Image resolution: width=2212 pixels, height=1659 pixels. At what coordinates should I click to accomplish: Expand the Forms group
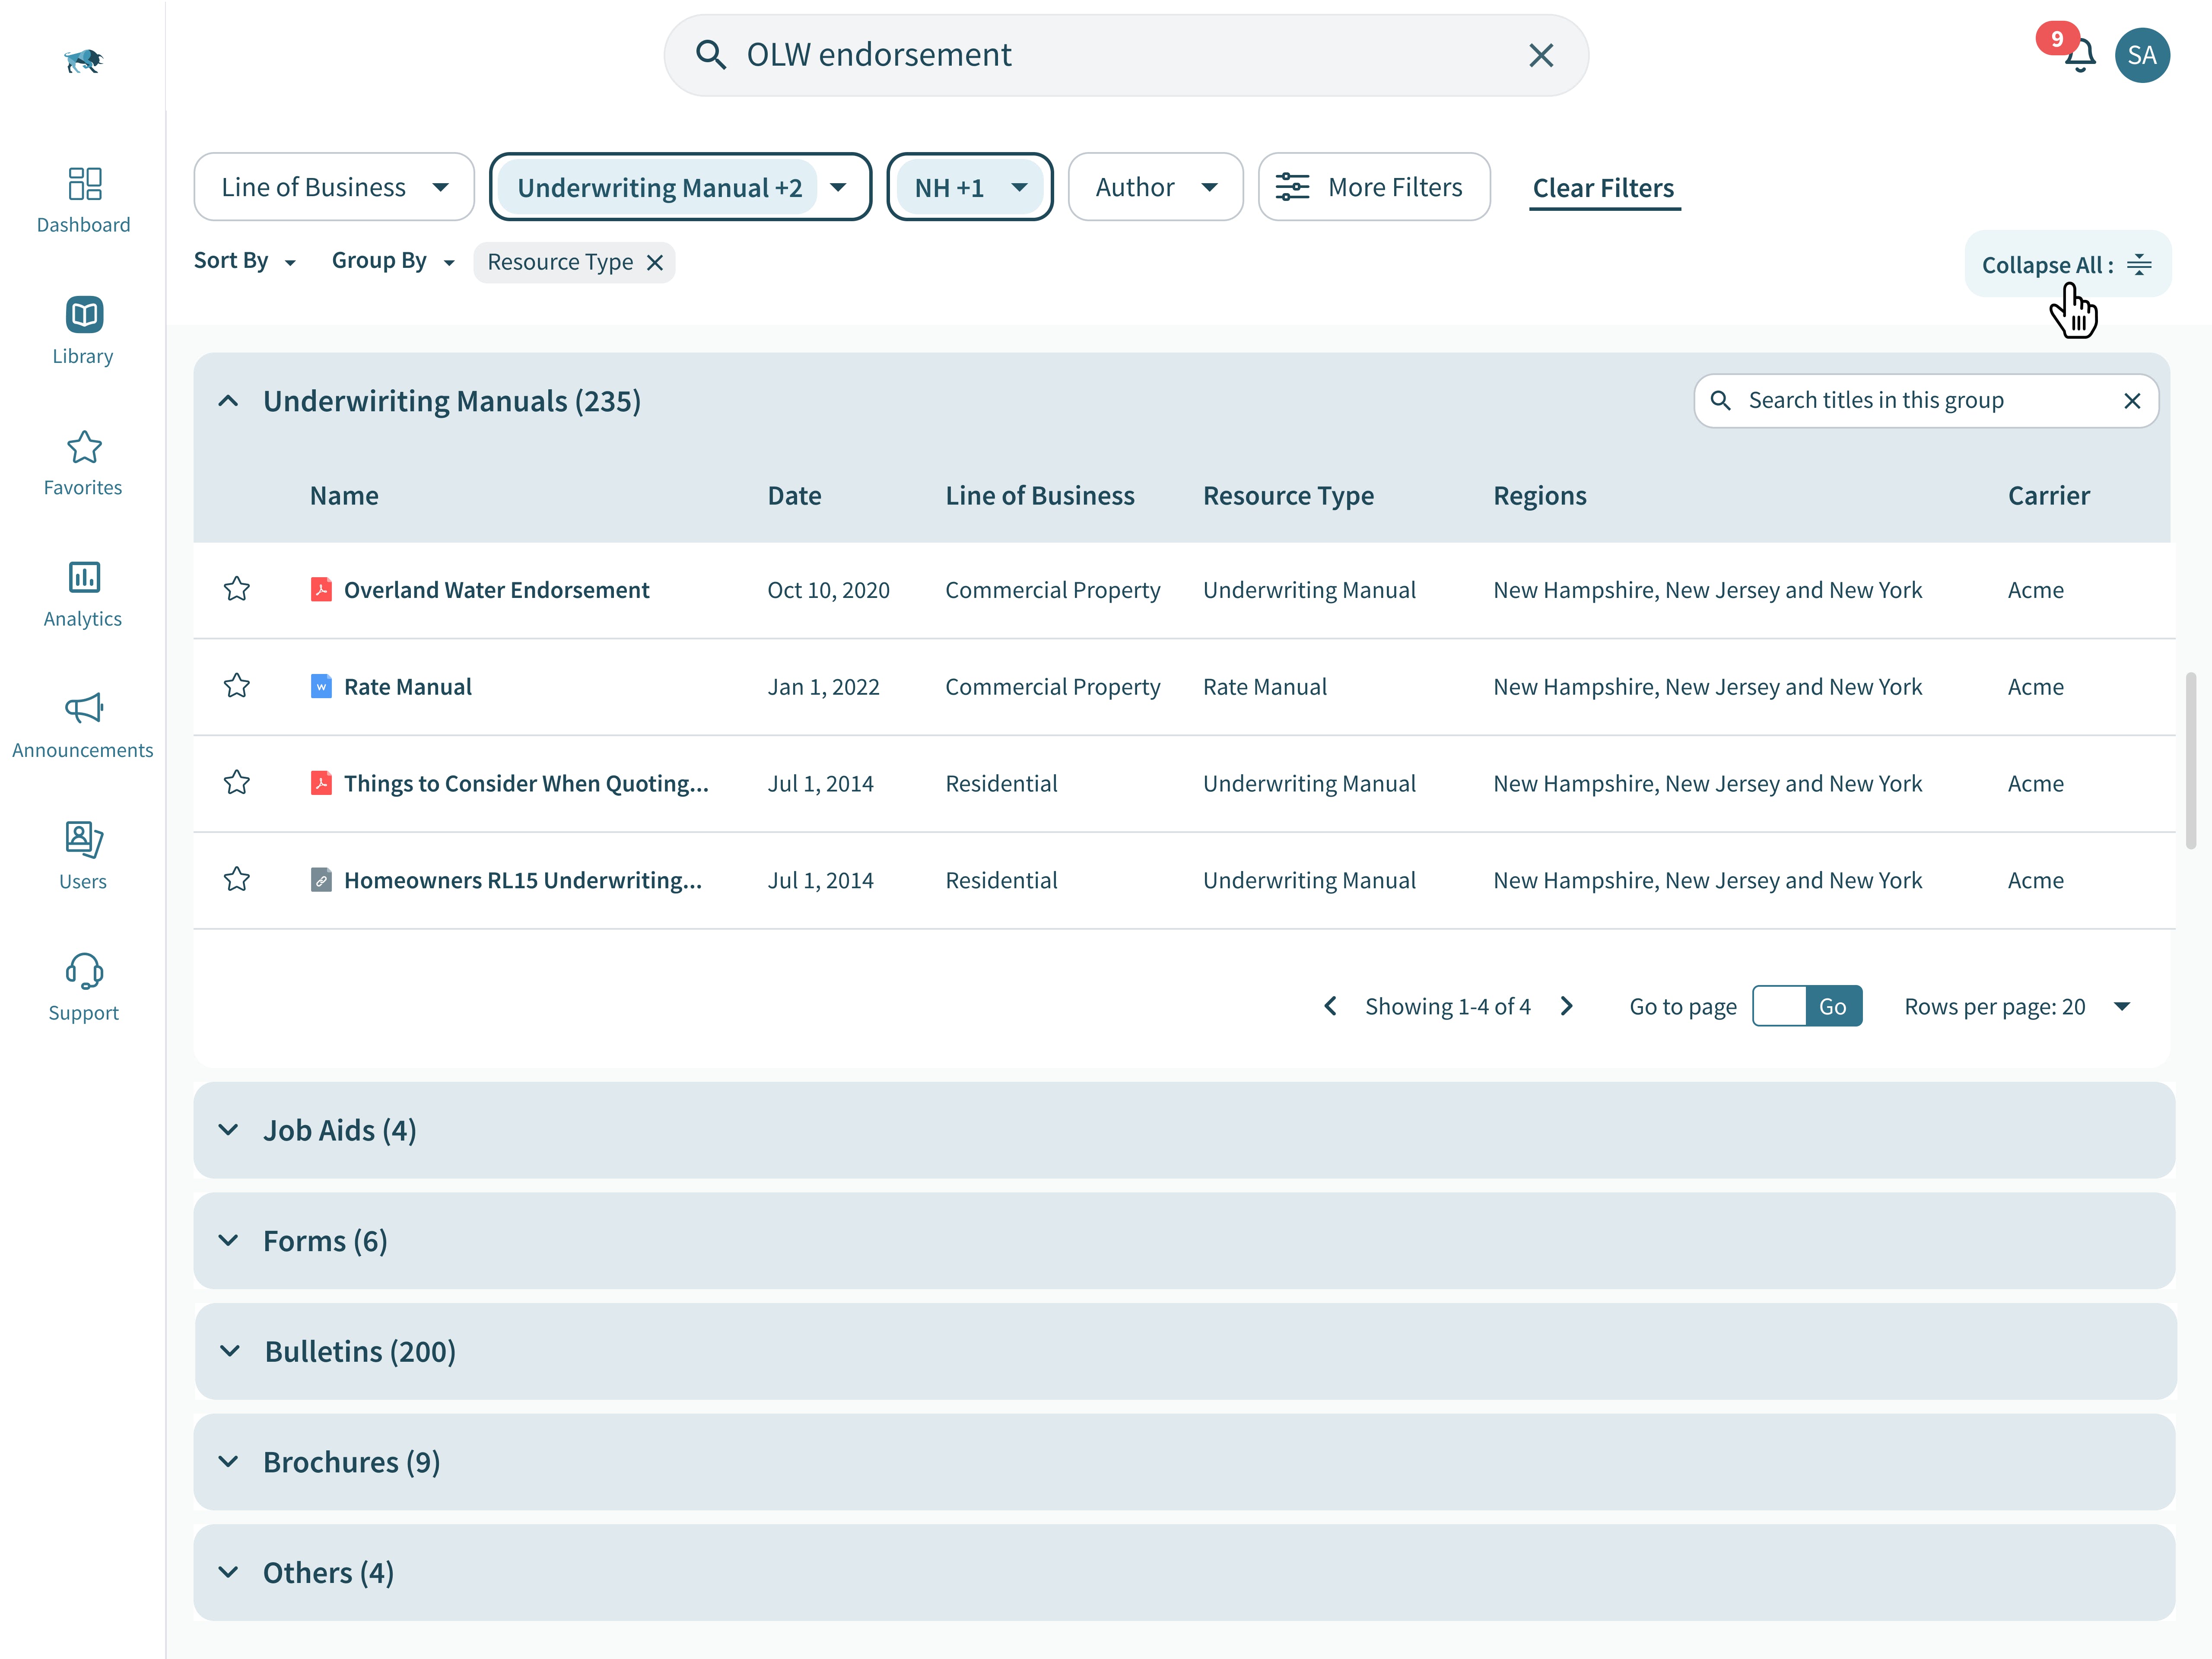point(229,1241)
